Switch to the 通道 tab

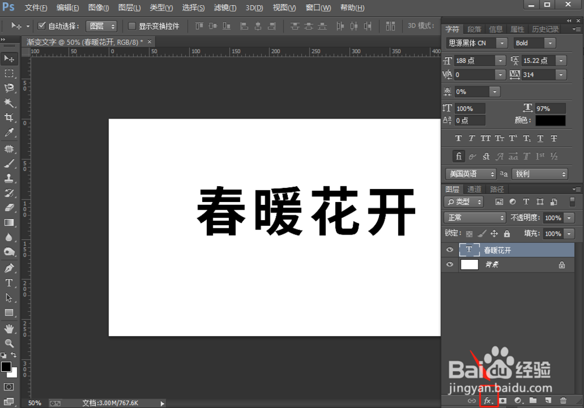coord(474,189)
